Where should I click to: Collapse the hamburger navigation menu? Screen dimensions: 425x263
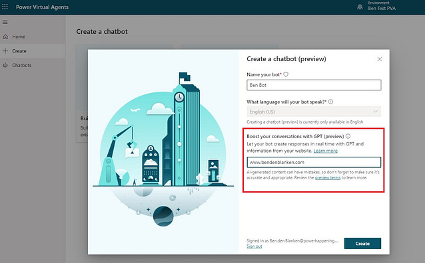[5, 22]
